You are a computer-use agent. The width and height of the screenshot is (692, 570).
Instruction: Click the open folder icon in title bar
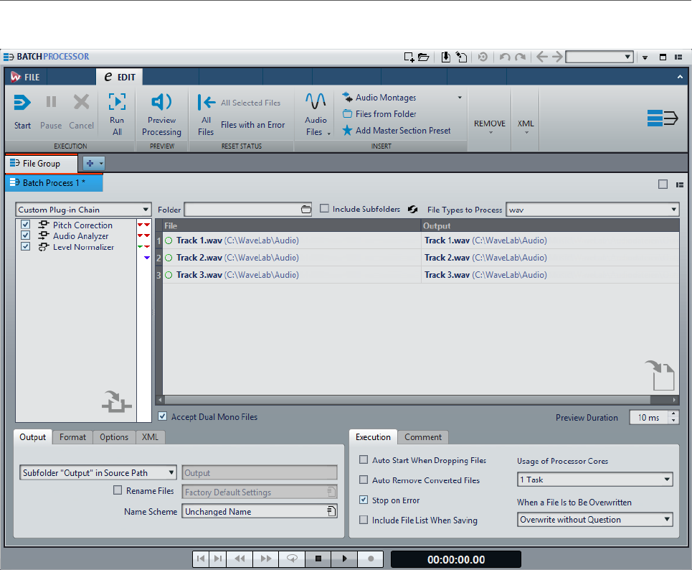(x=423, y=57)
